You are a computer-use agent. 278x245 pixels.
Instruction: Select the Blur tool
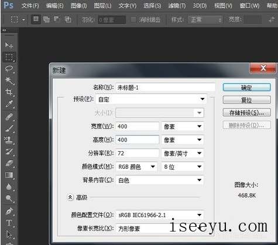point(9,187)
